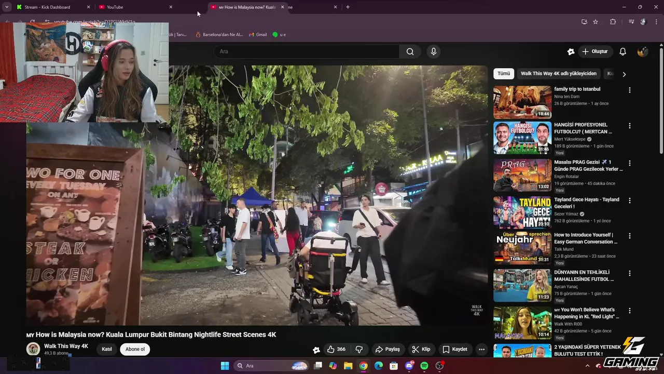The image size is (664, 374).
Task: Show hidden system tray icons chevron
Action: pos(588,366)
